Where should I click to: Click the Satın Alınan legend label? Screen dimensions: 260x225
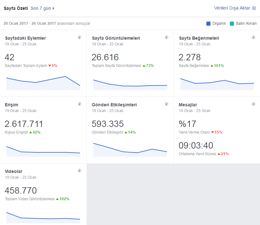(246, 23)
